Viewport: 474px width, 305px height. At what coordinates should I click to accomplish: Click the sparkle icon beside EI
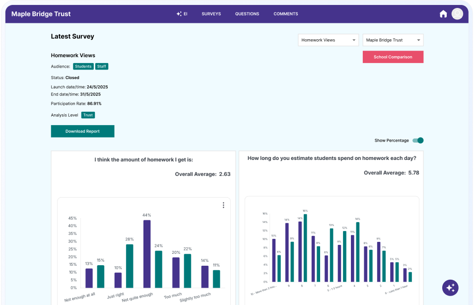tap(179, 14)
